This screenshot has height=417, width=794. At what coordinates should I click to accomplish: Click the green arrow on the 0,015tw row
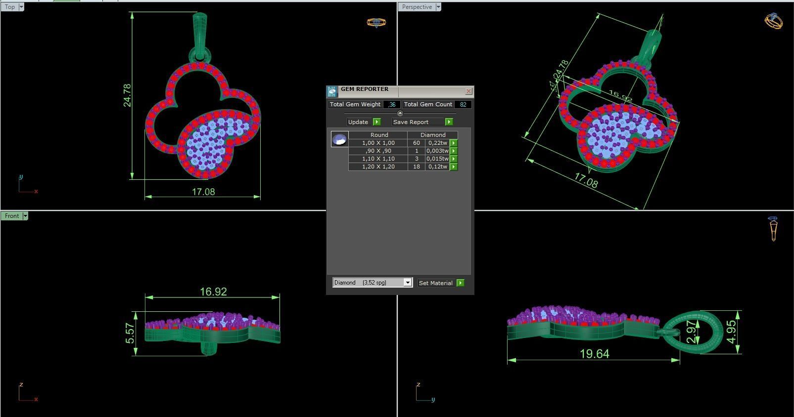(454, 159)
